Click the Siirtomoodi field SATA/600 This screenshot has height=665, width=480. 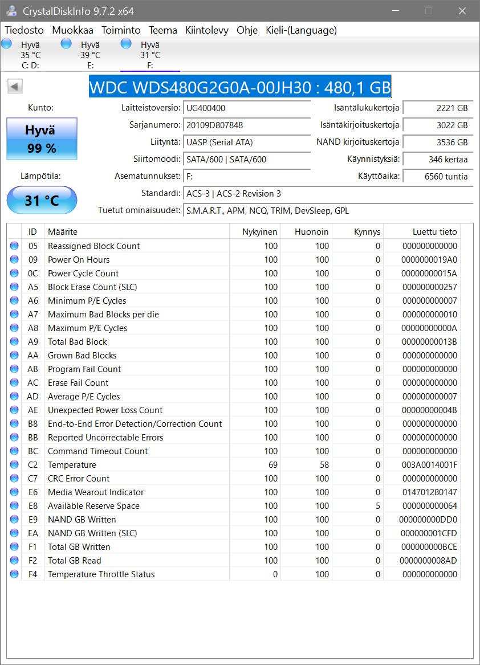[247, 160]
